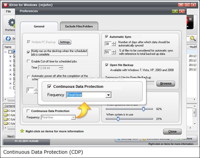Click the Close button
The height and width of the screenshot is (158, 200).
coord(172,131)
